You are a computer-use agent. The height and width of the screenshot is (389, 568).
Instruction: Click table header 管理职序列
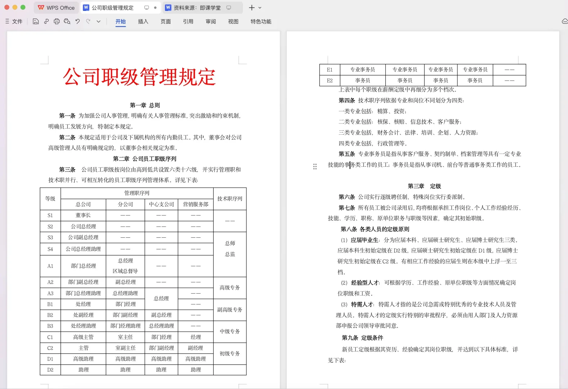[137, 193]
